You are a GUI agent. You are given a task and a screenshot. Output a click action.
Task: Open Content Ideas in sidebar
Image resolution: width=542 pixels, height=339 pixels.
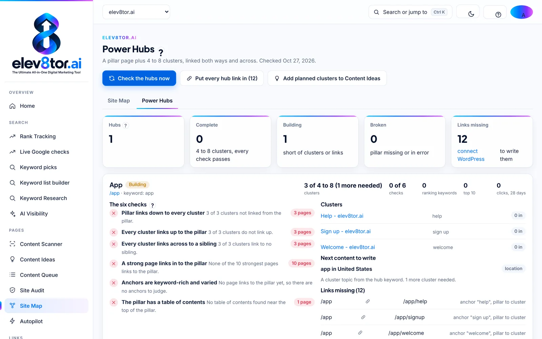click(x=46, y=260)
